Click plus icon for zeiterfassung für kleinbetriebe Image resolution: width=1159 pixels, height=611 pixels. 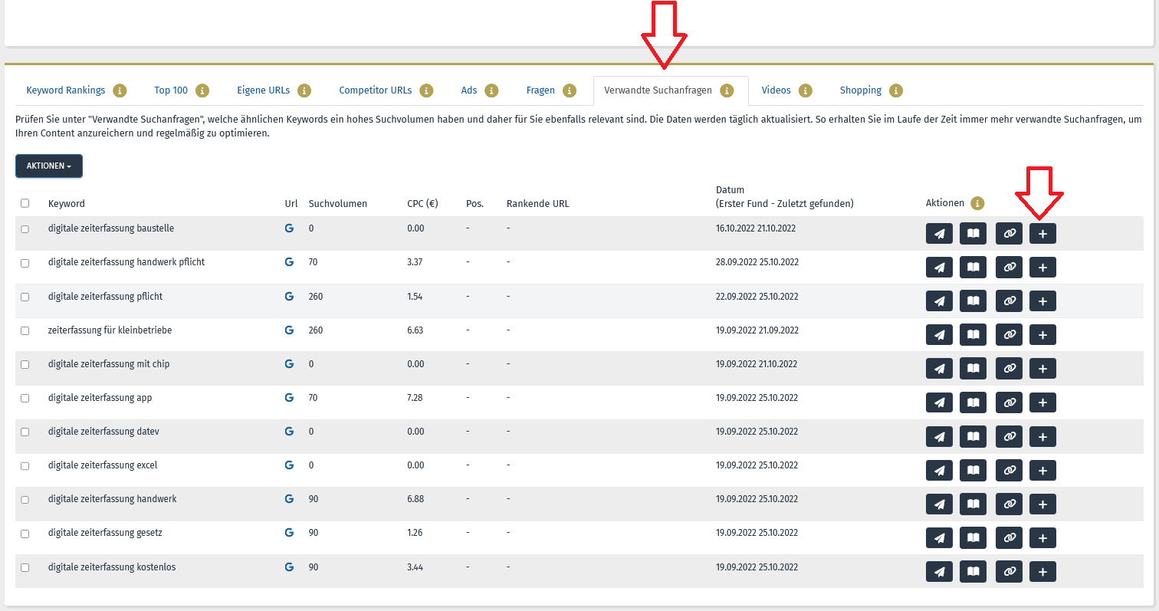tap(1042, 335)
